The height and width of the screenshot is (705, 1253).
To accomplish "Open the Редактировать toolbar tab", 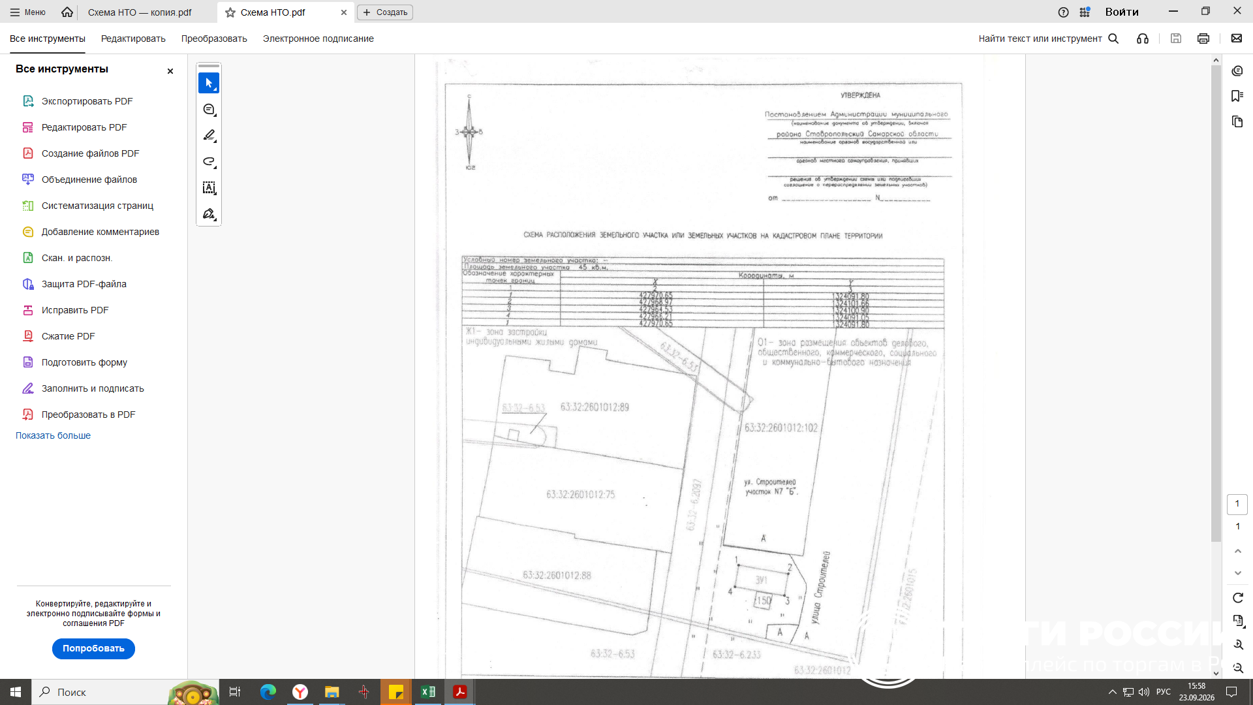I will coord(133,39).
